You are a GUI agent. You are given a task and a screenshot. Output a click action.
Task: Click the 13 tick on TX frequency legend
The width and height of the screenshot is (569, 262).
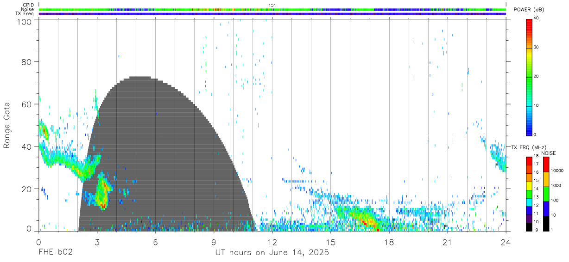[537, 197]
